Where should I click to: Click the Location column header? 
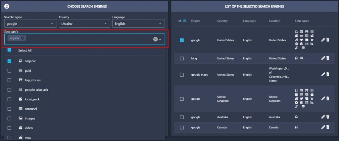click(274, 21)
